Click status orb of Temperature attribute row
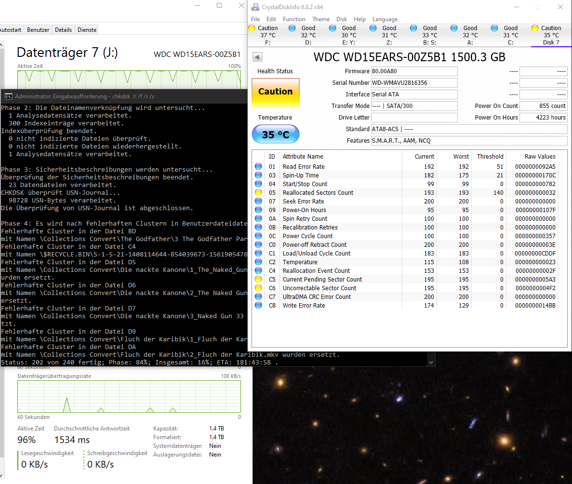The height and width of the screenshot is (484, 572). pyautogui.click(x=258, y=262)
